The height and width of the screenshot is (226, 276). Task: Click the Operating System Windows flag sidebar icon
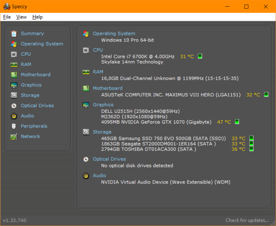[x=14, y=44]
